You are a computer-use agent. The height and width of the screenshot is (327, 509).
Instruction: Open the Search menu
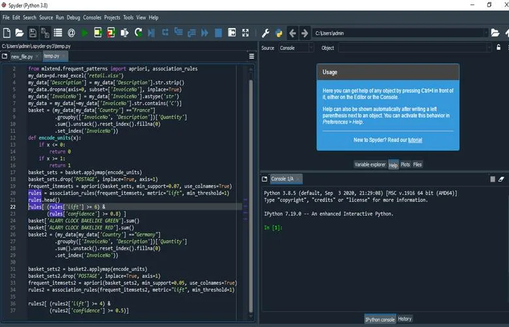[x=29, y=18]
